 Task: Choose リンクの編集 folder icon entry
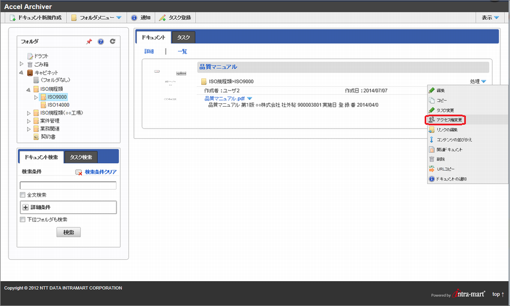431,130
